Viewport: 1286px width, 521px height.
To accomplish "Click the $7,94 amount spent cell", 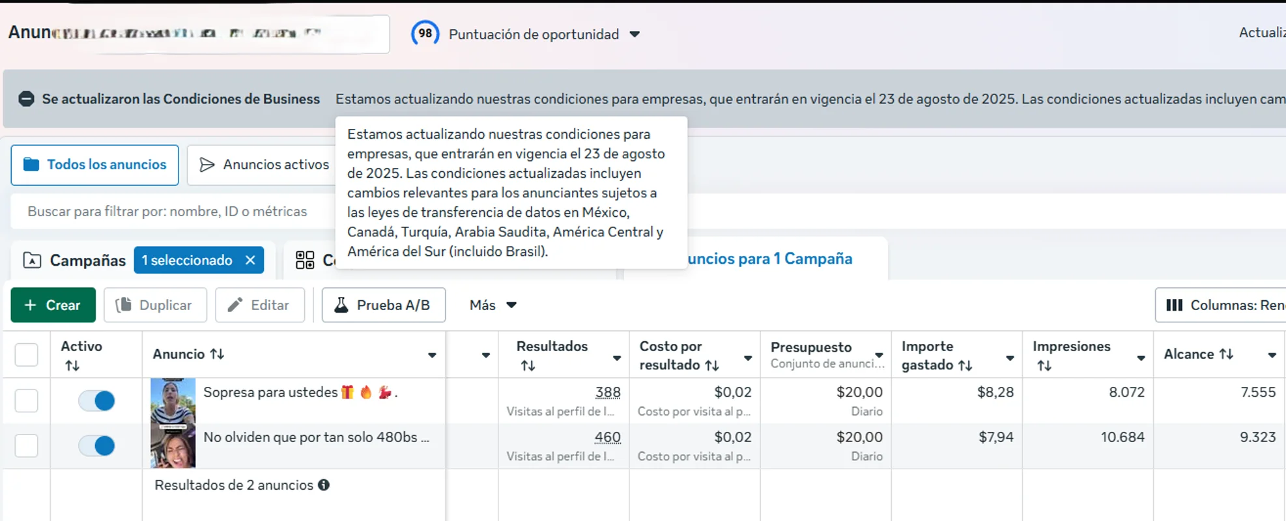I will 996,437.
